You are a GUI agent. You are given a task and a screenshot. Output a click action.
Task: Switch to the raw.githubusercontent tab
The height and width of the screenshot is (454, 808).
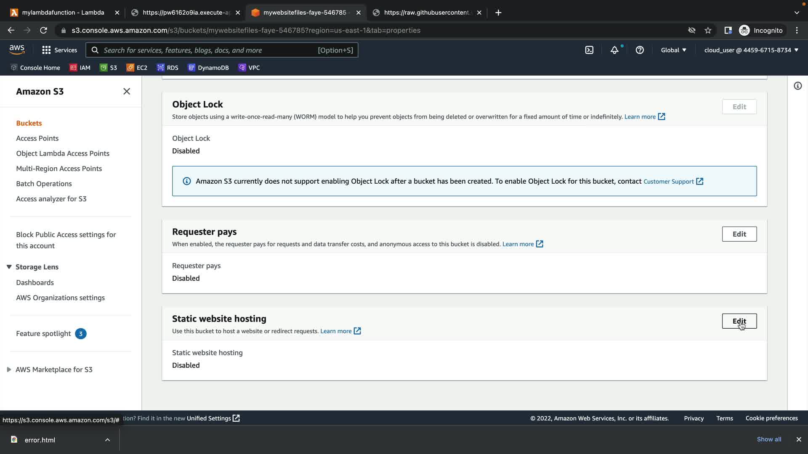pyautogui.click(x=425, y=13)
